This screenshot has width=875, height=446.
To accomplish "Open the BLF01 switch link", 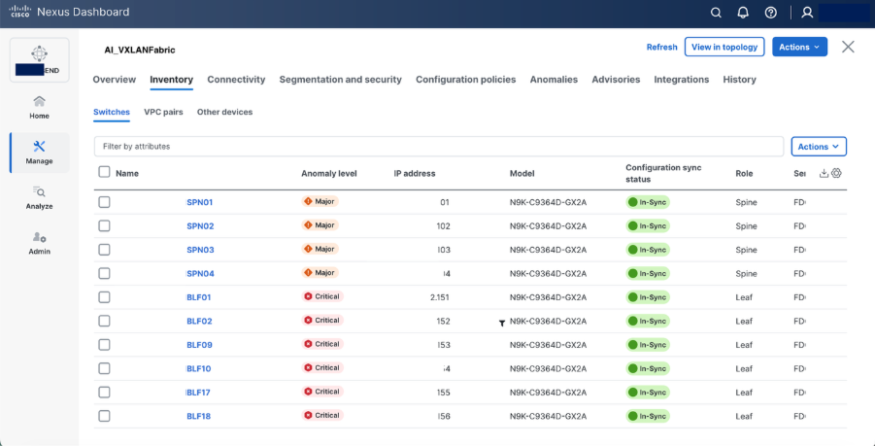I will pos(198,297).
